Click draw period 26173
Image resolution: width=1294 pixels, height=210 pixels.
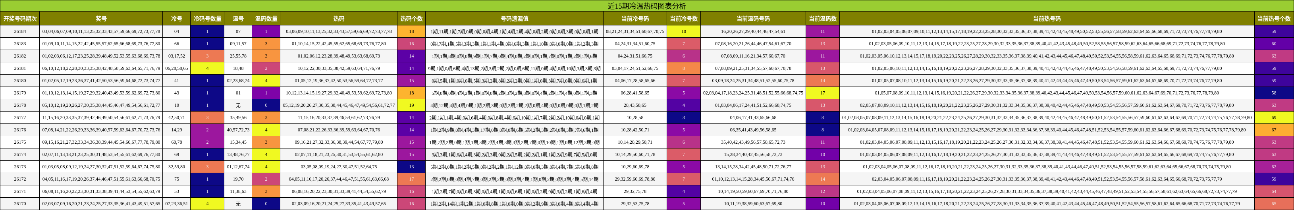[20, 167]
